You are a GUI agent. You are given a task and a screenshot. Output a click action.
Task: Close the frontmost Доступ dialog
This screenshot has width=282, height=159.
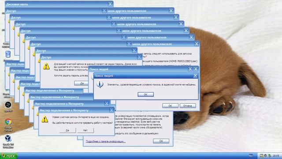139,57
